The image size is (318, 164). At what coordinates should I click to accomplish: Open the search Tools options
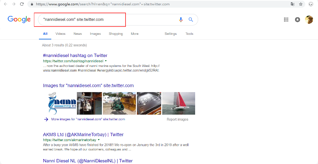tap(189, 34)
